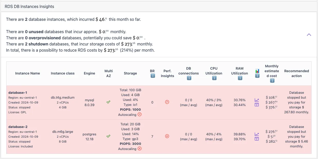This screenshot has width=318, height=159.
Task: Click Multi AZ green checkmark for database-2
Action: (x=108, y=136)
